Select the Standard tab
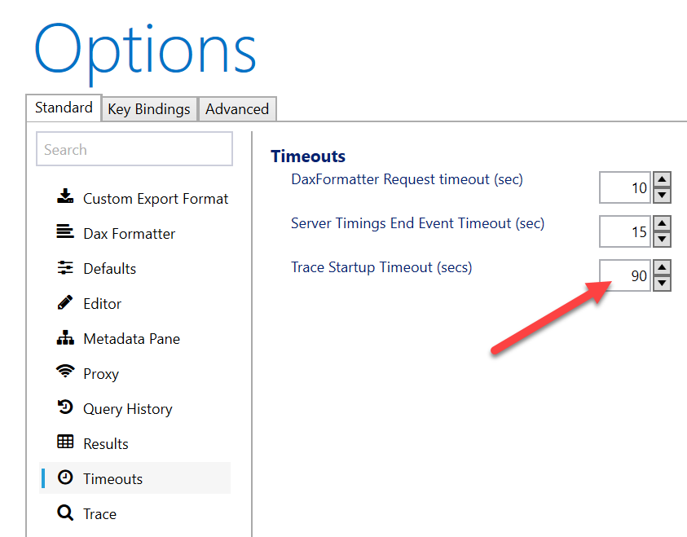The width and height of the screenshot is (687, 537). (x=63, y=108)
